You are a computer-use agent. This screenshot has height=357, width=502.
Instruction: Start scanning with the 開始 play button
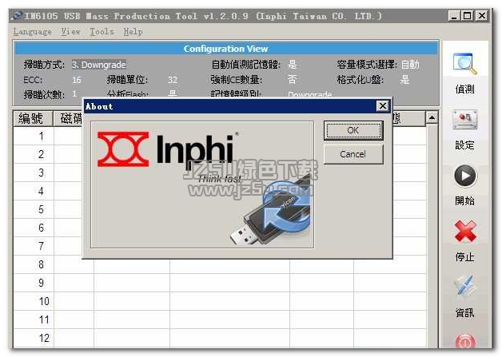pos(465,176)
